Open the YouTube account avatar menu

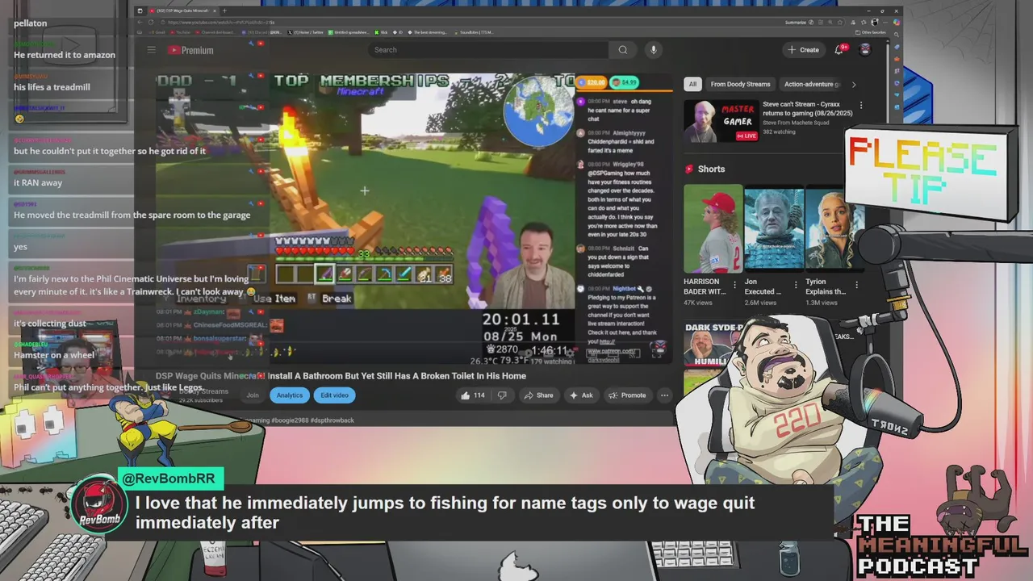(x=865, y=50)
